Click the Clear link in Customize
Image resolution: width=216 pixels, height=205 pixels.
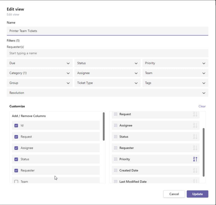(x=202, y=106)
